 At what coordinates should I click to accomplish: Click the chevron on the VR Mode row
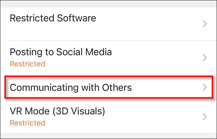205,117
